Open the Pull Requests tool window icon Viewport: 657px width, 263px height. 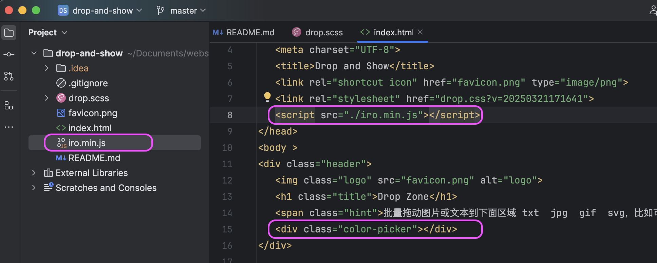(9, 76)
